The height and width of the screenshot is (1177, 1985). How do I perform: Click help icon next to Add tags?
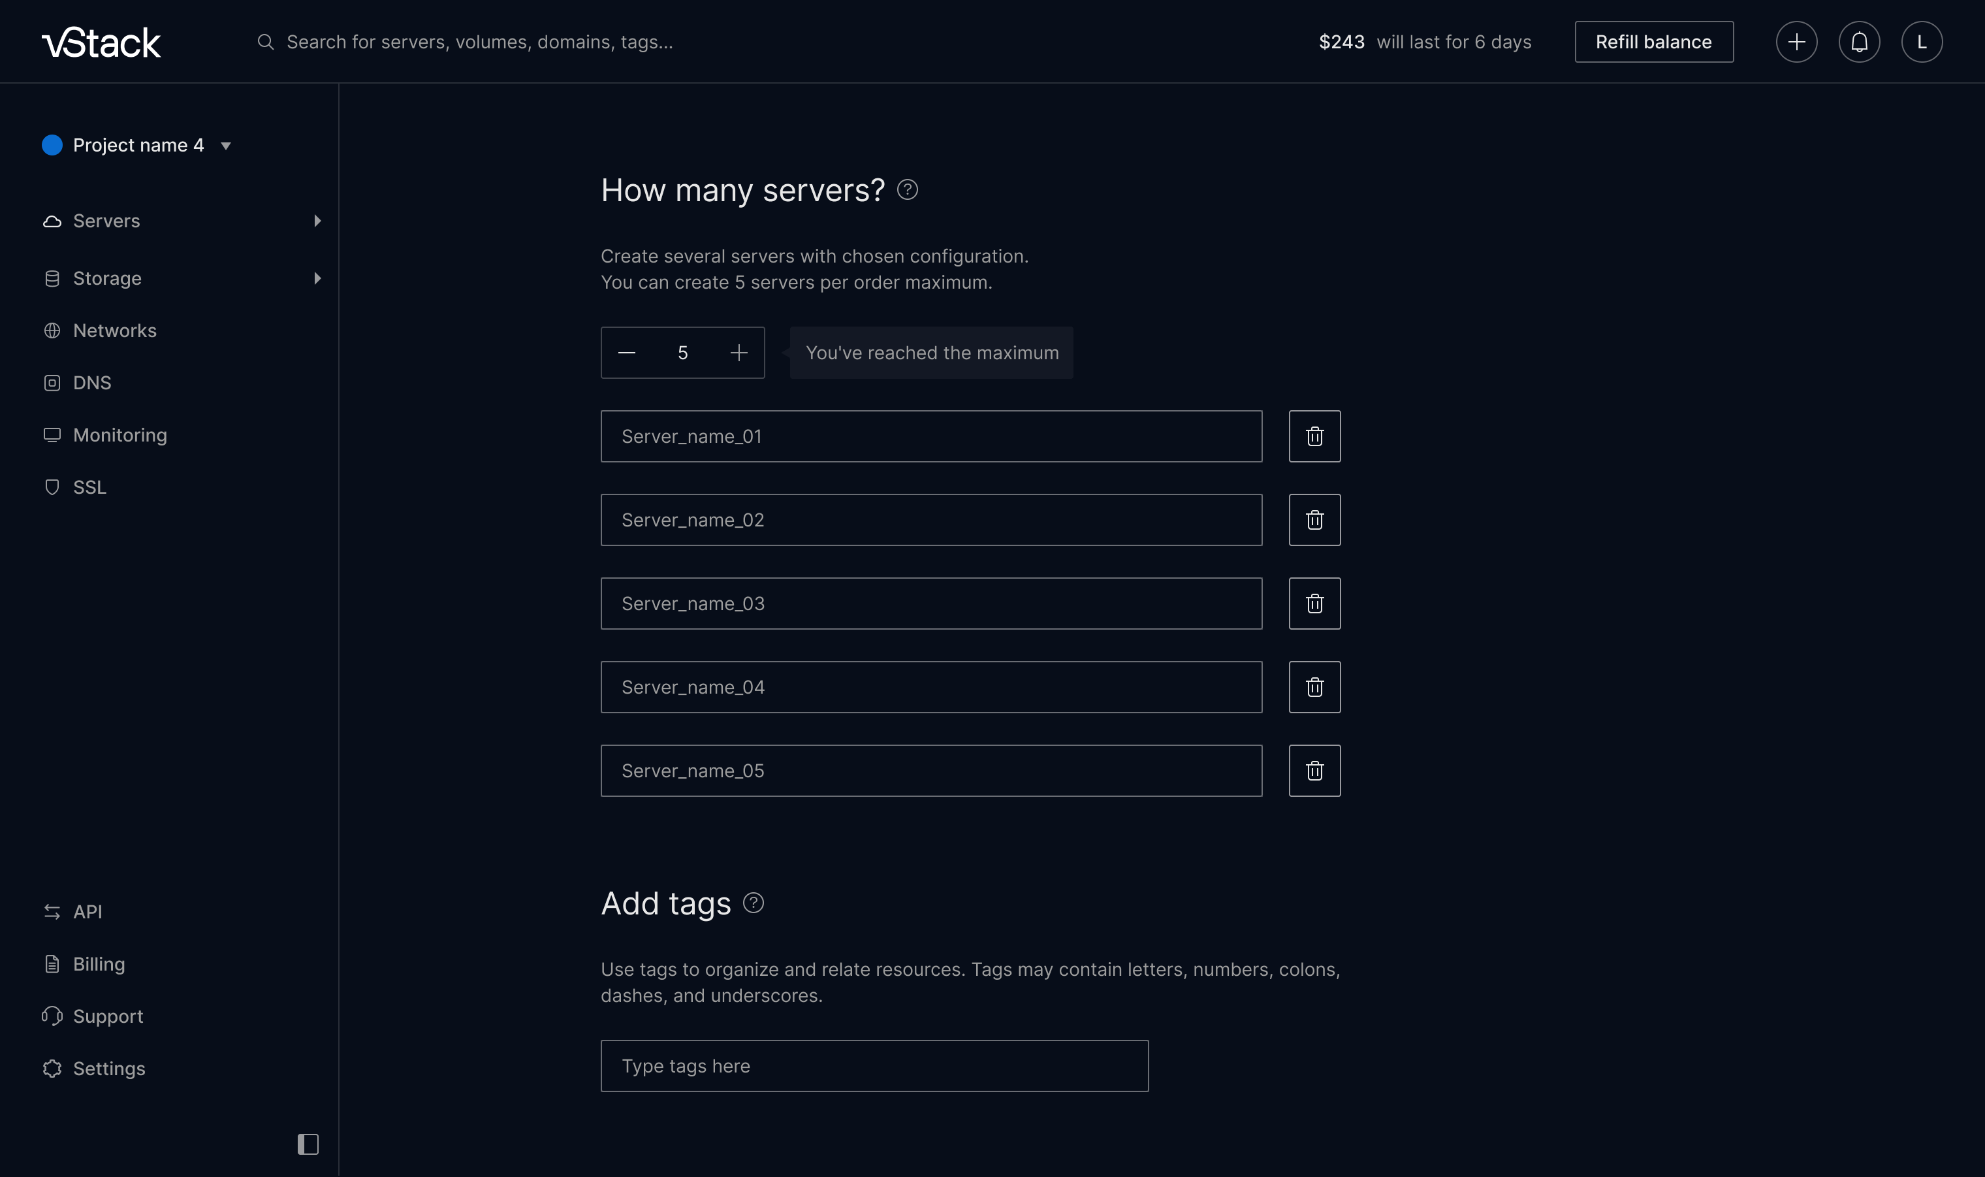pos(753,903)
